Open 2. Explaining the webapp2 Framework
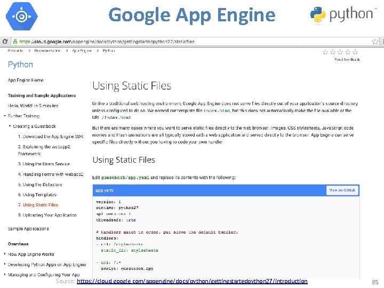Image resolution: width=384 pixels, height=288 pixels. click(x=44, y=150)
